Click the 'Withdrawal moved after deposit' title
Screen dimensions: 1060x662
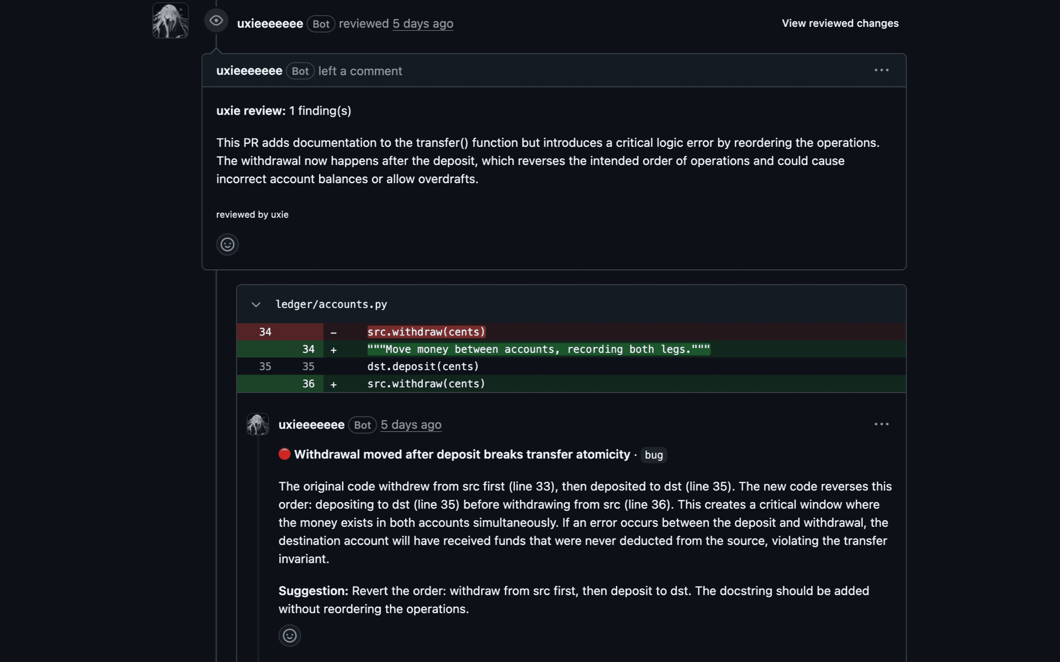pos(462,455)
